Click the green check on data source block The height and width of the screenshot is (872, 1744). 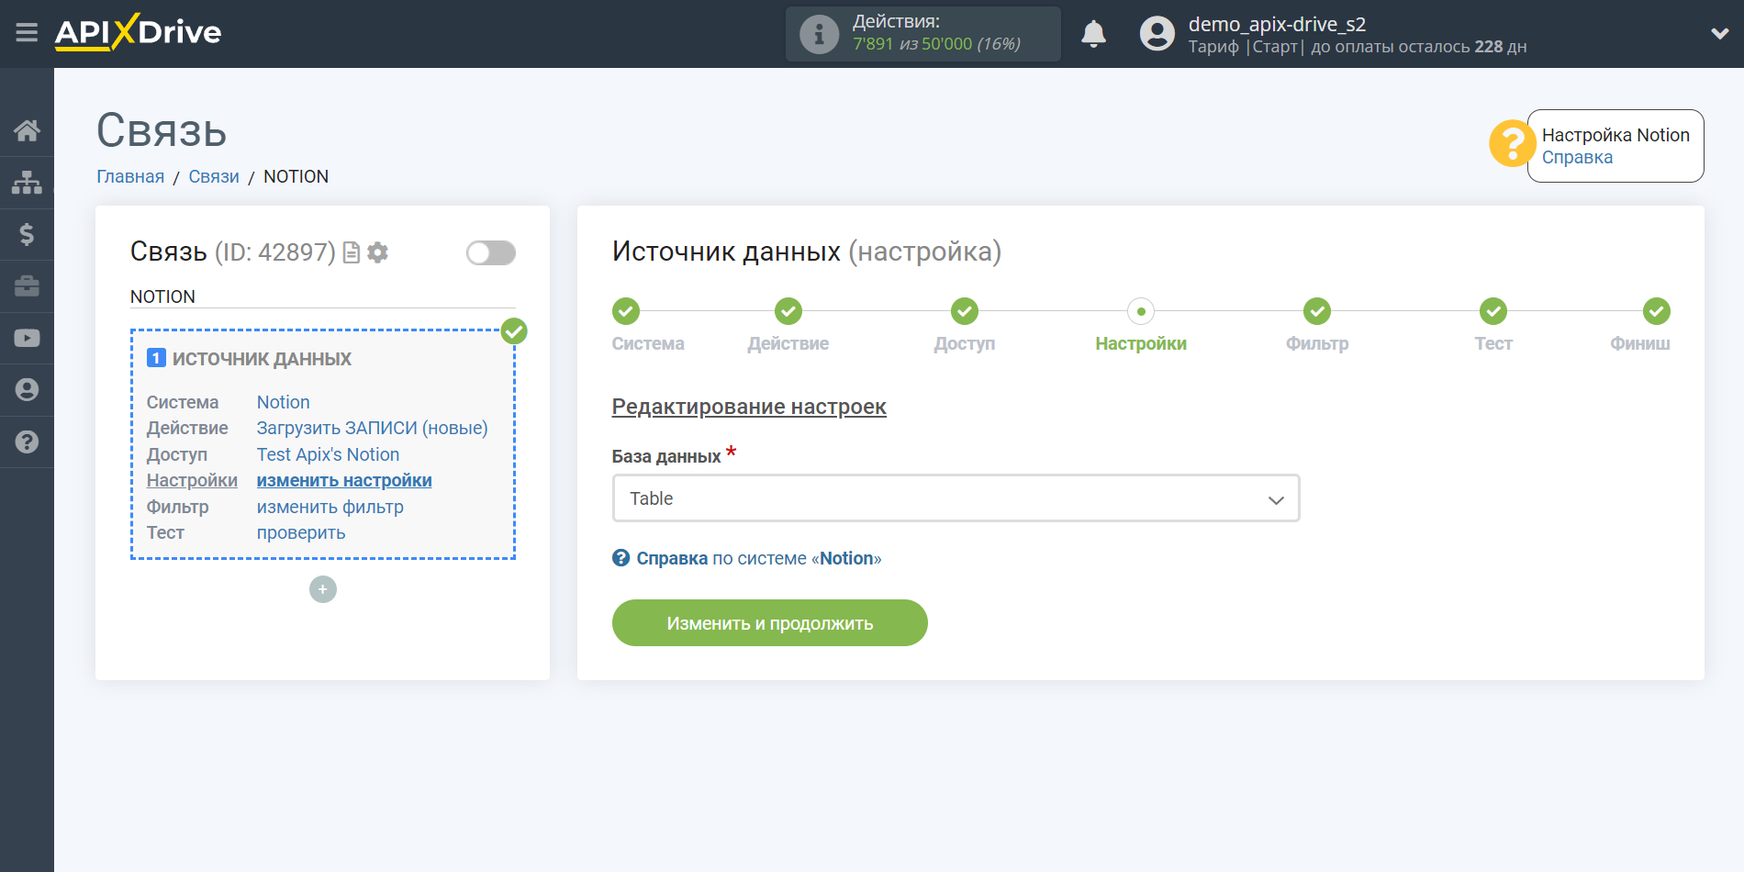pos(514,331)
